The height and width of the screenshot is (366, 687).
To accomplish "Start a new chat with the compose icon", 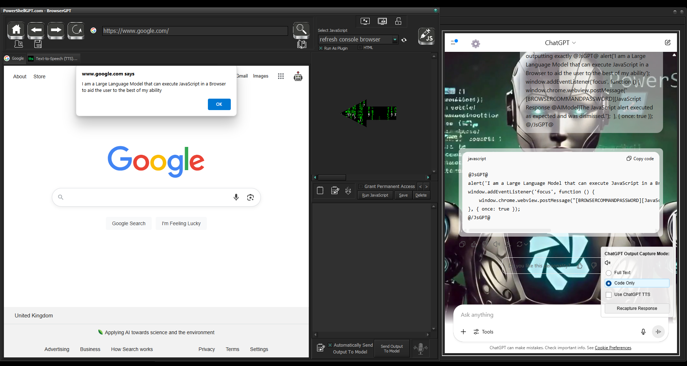I will (x=668, y=43).
